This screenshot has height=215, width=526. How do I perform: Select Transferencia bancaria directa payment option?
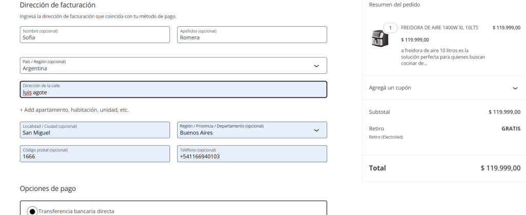(32, 211)
